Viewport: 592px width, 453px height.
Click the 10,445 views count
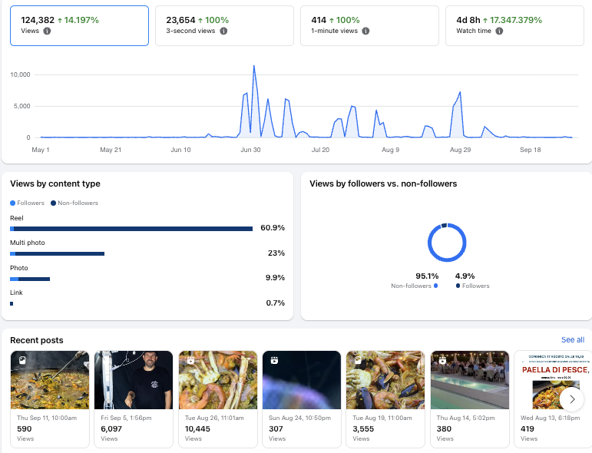point(197,429)
